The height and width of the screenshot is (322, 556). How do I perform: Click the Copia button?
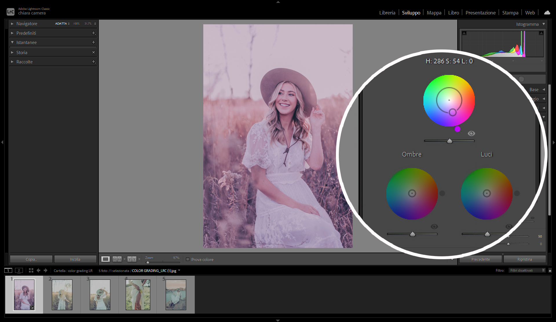pyautogui.click(x=31, y=259)
